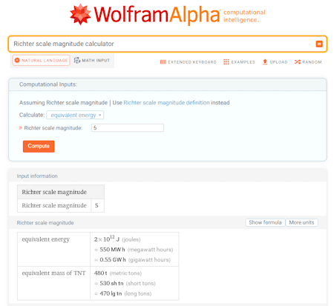Click the WolframAlpha star logo
The width and height of the screenshot is (334, 306).
pos(80,14)
